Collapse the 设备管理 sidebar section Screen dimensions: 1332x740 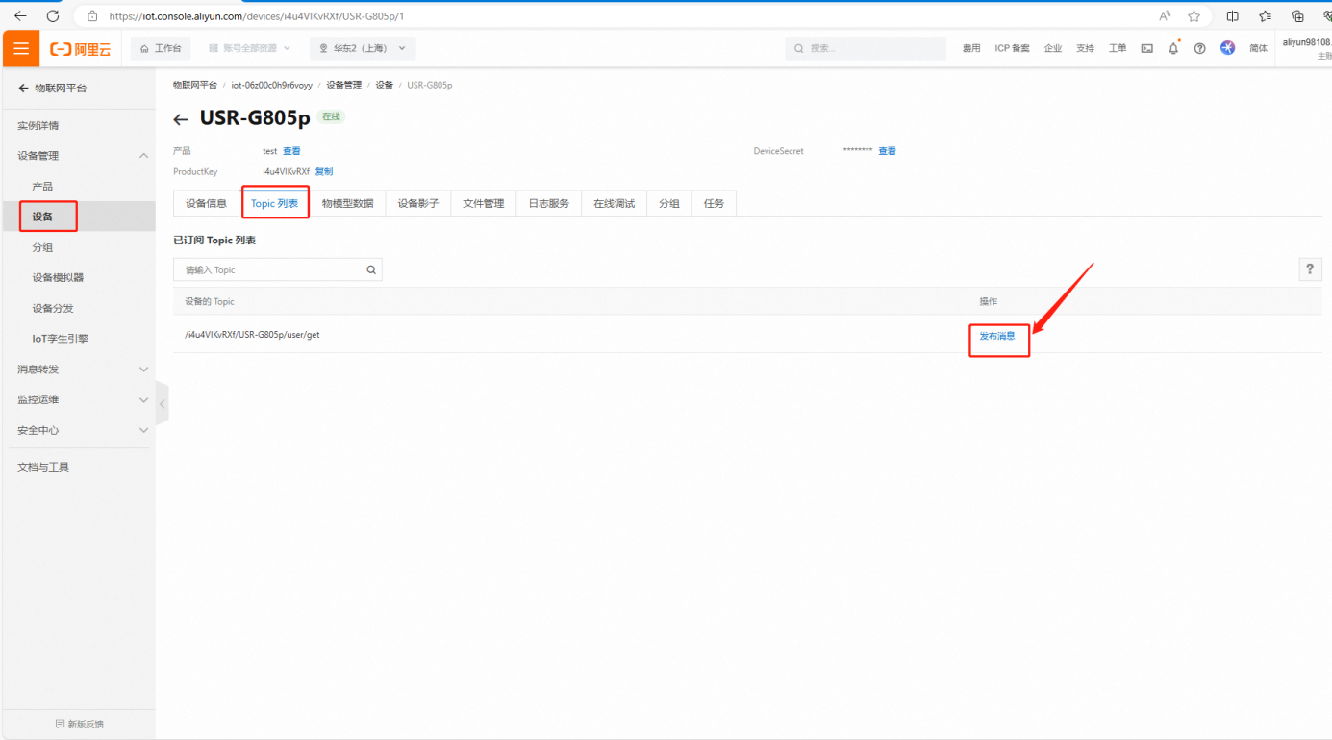click(x=143, y=156)
